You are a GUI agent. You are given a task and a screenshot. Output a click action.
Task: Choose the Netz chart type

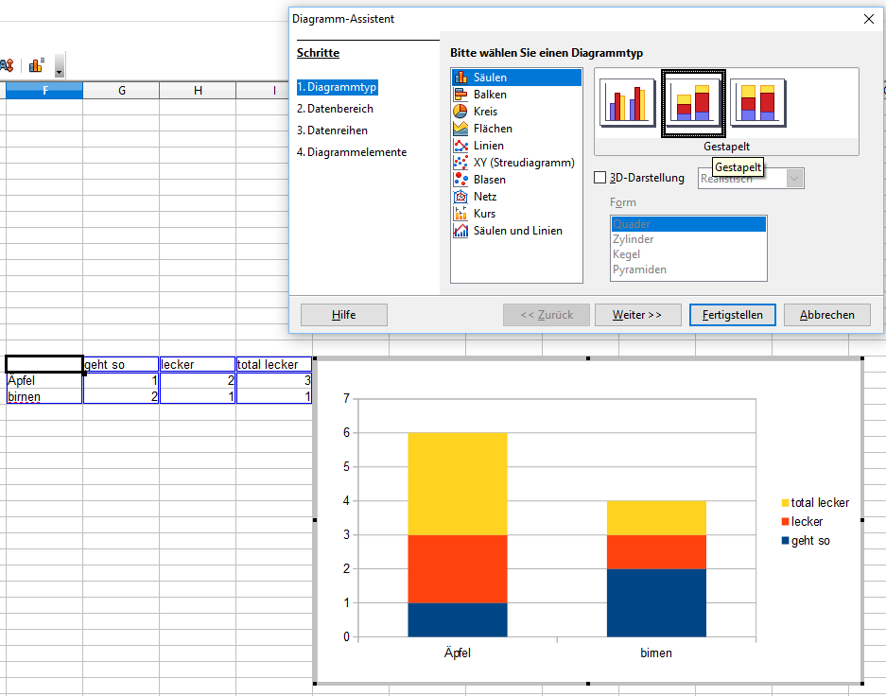516,196
